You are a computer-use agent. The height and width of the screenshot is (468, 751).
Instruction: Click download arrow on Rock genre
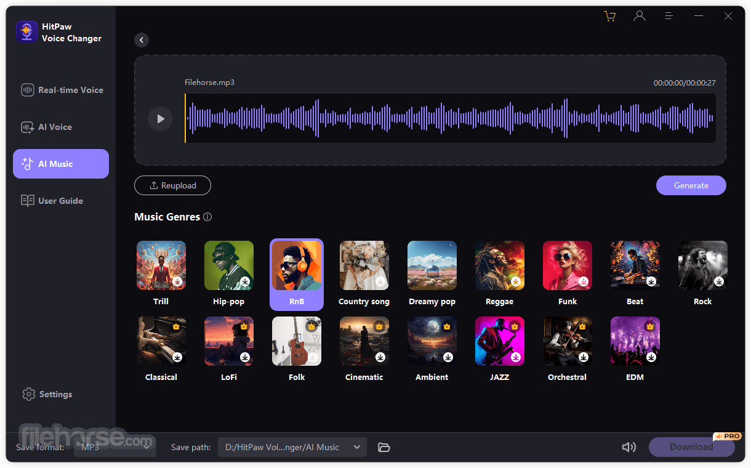[x=719, y=281]
